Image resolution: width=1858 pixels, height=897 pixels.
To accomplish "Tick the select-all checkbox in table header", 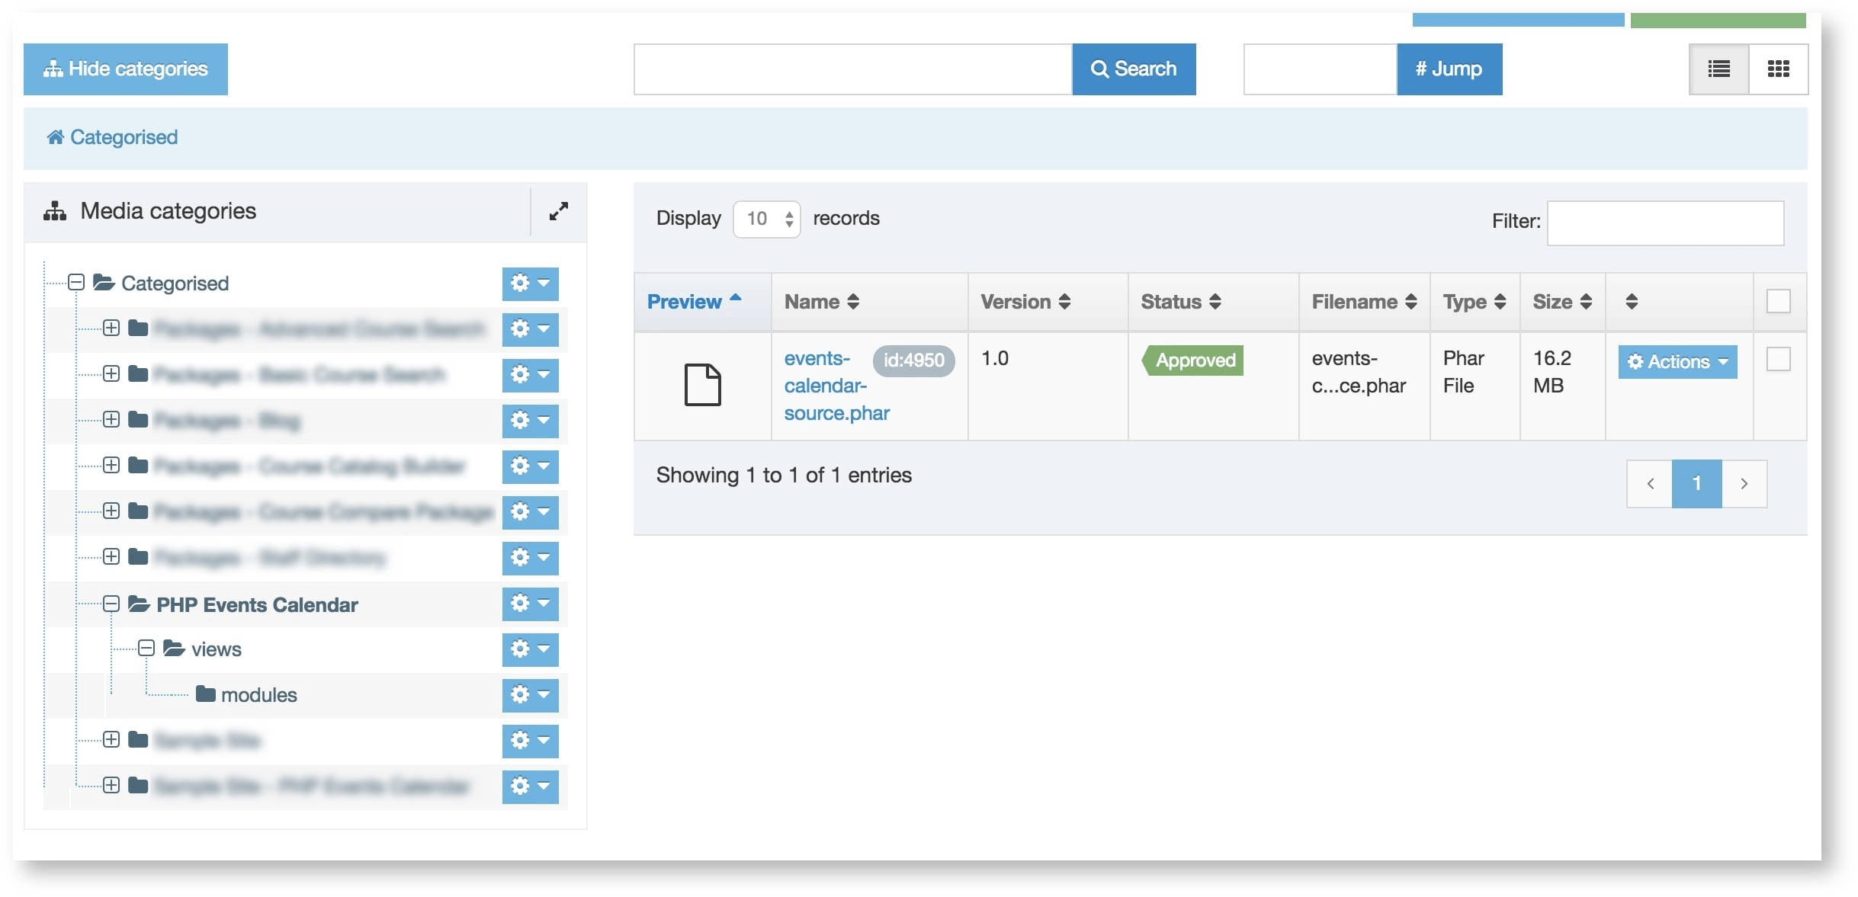I will [x=1778, y=301].
